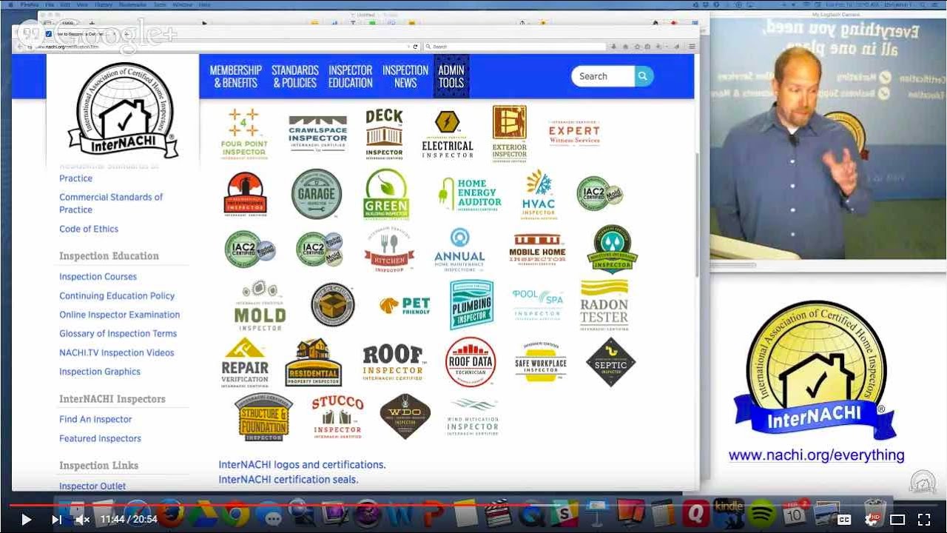Seek along the red video progress bar
The height and width of the screenshot is (533, 947).
click(473, 506)
